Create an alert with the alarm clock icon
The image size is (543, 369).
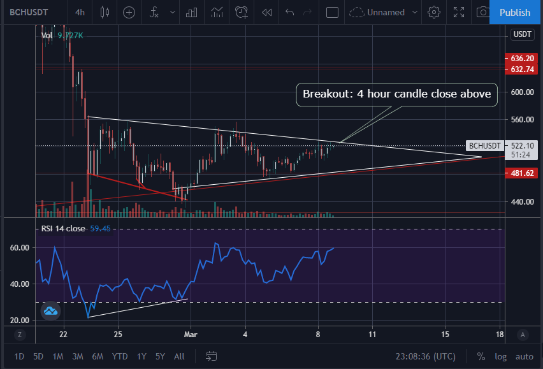[242, 13]
